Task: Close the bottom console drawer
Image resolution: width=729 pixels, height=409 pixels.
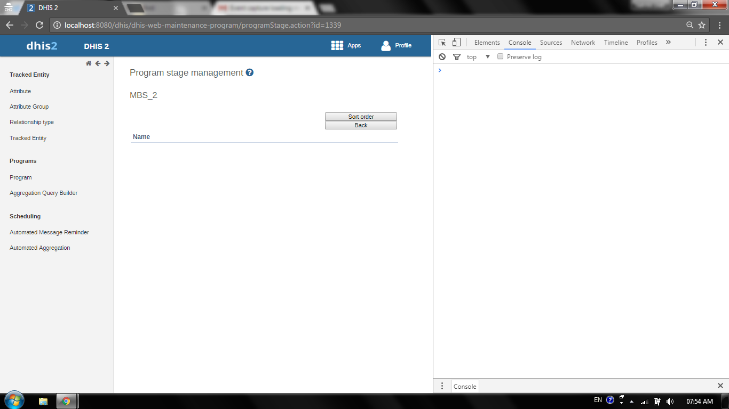Action: (x=720, y=386)
